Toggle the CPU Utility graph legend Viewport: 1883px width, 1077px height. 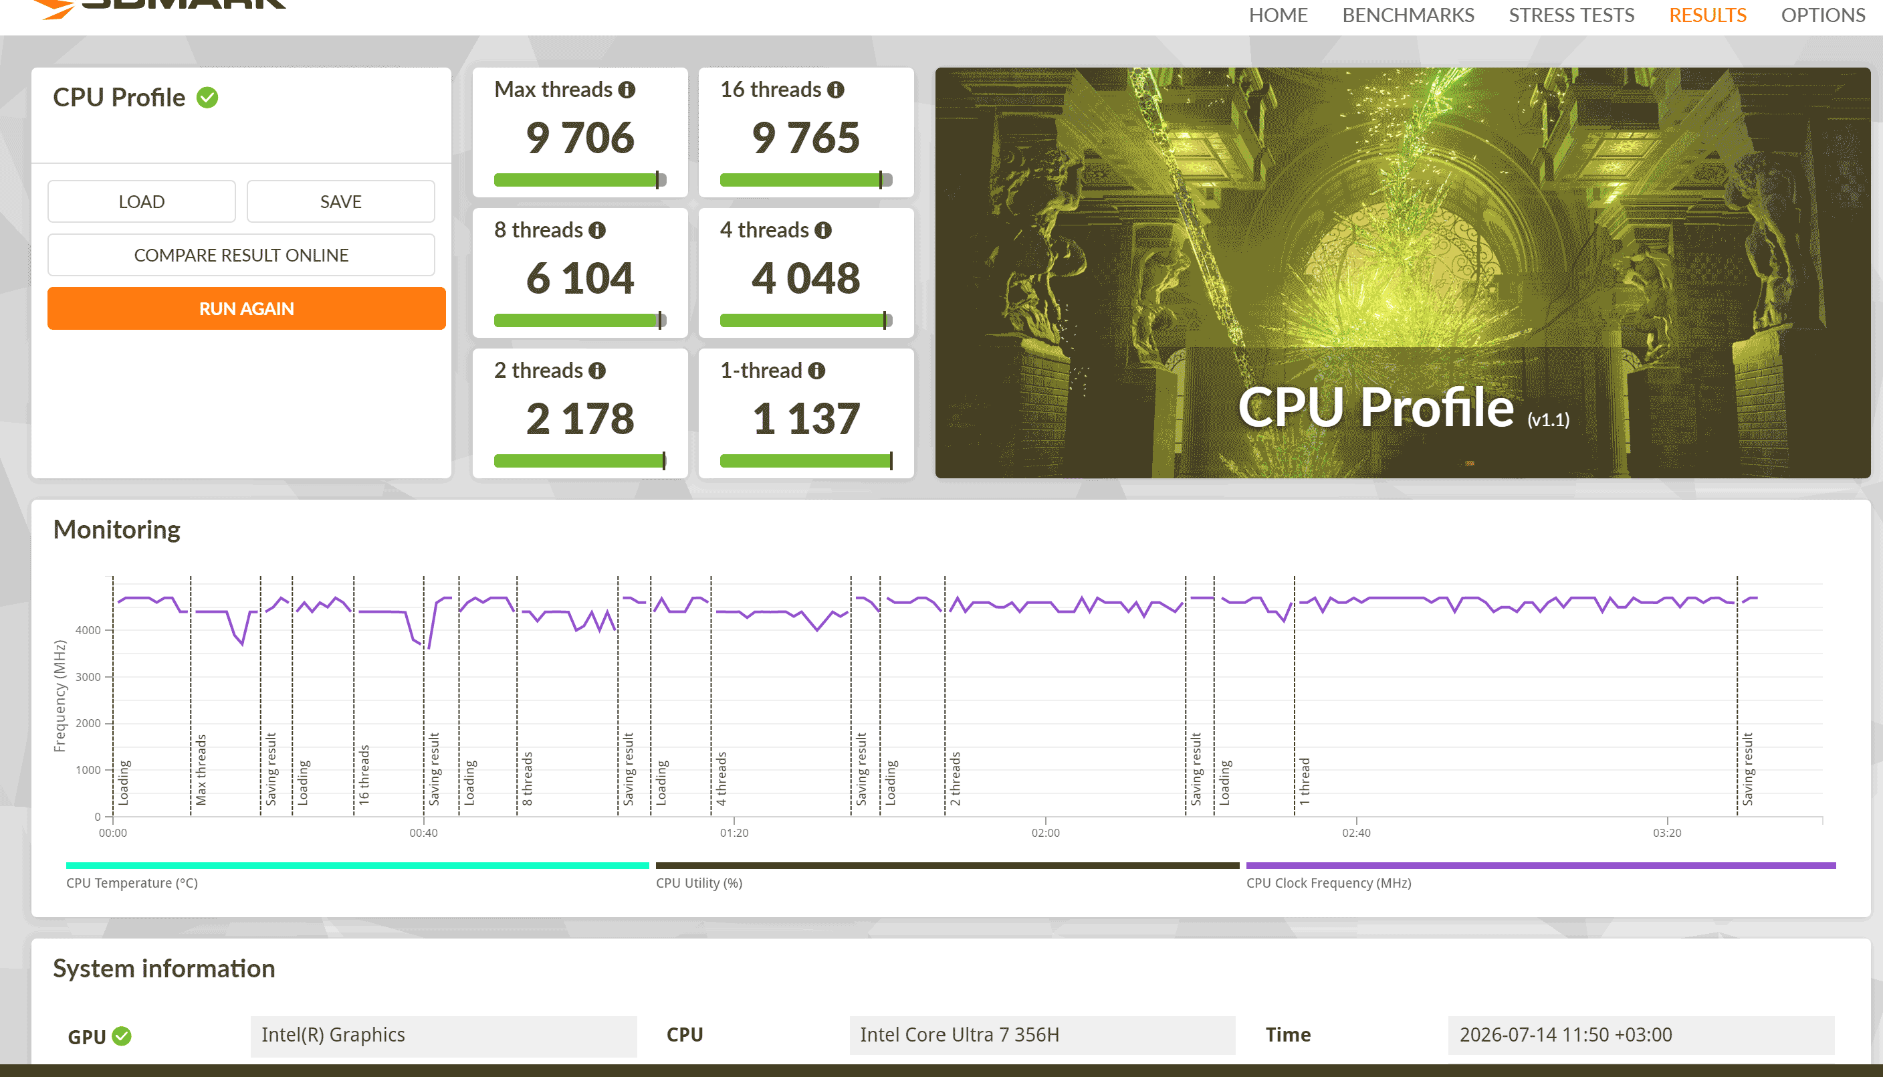click(947, 874)
